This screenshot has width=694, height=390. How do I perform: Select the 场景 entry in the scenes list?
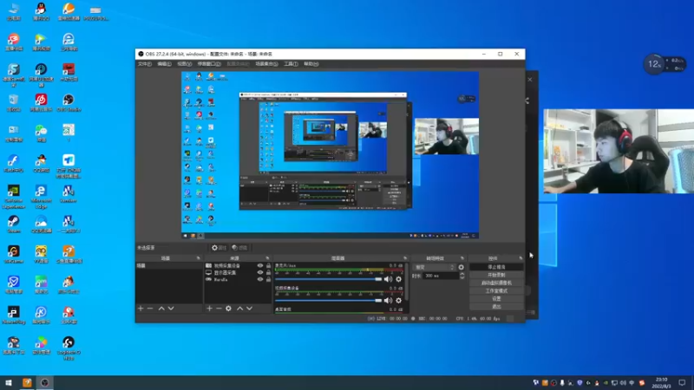(x=169, y=266)
